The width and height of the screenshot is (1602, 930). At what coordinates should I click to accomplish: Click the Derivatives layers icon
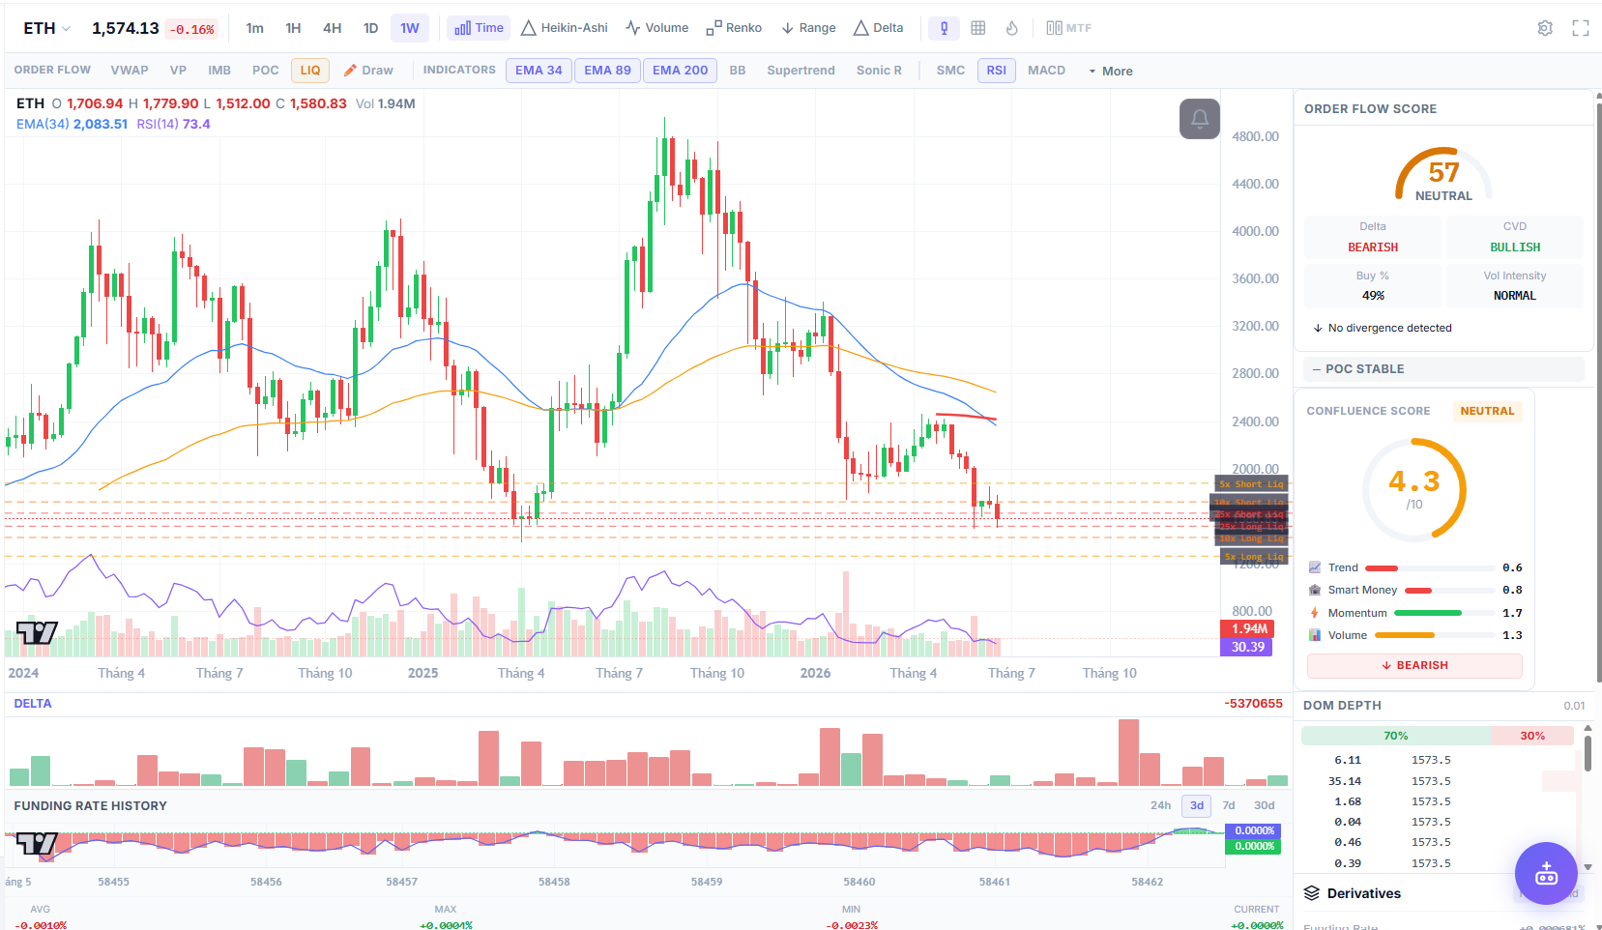(x=1312, y=893)
